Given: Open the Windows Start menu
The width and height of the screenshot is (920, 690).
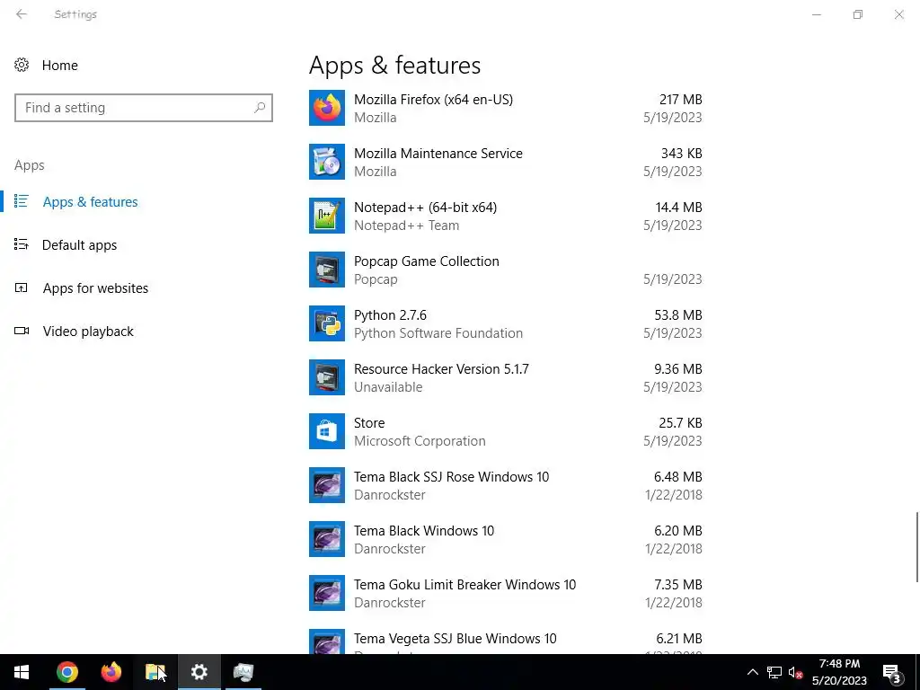Looking at the screenshot, I should (x=22, y=672).
